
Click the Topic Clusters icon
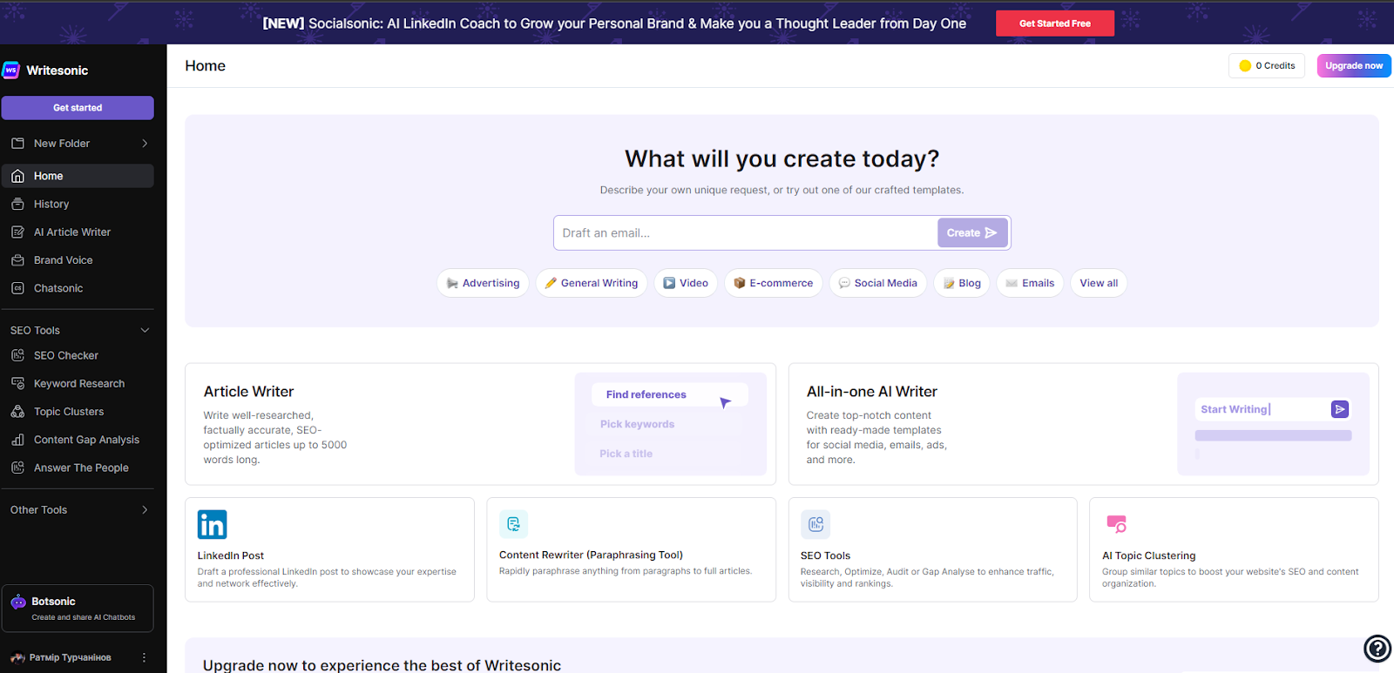(17, 412)
